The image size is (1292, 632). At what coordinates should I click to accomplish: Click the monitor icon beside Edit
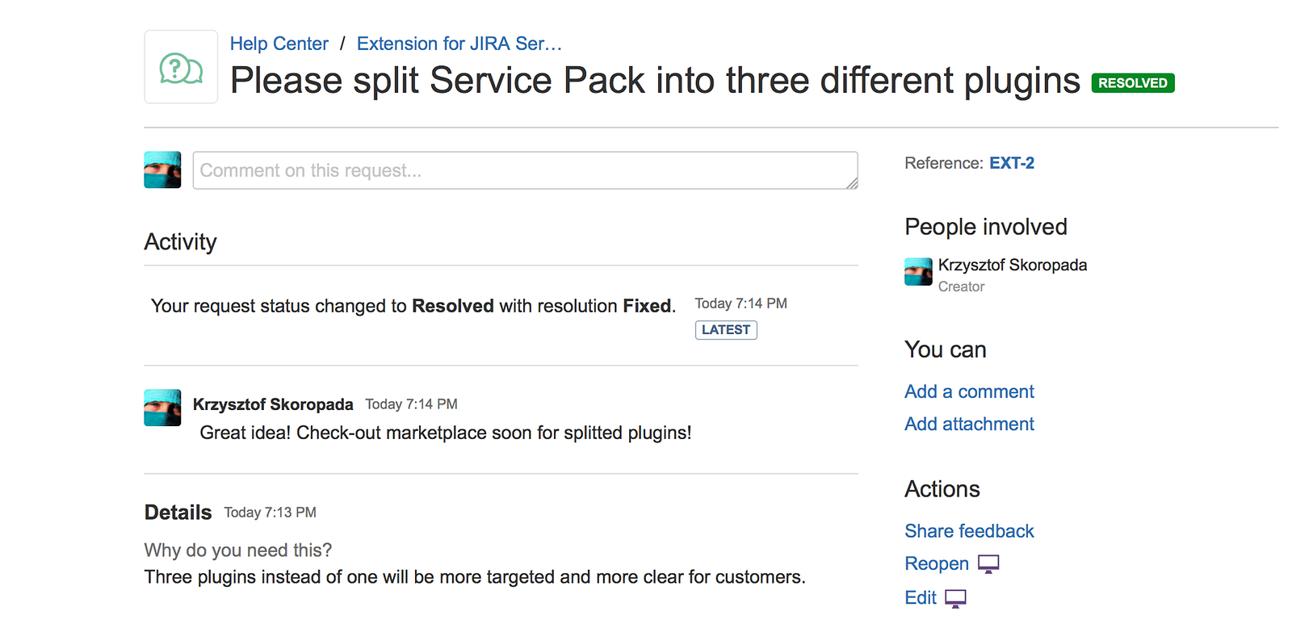tap(955, 598)
